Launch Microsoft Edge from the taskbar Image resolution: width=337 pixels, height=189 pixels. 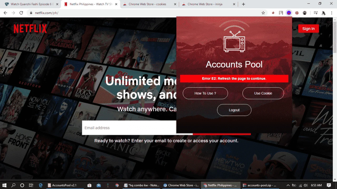(41, 185)
